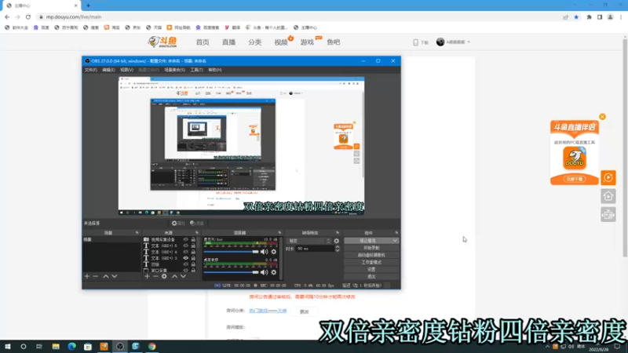Toggle visibility of 文本 (GDI+) 4 source
The height and width of the screenshot is (353, 628).
click(x=185, y=252)
